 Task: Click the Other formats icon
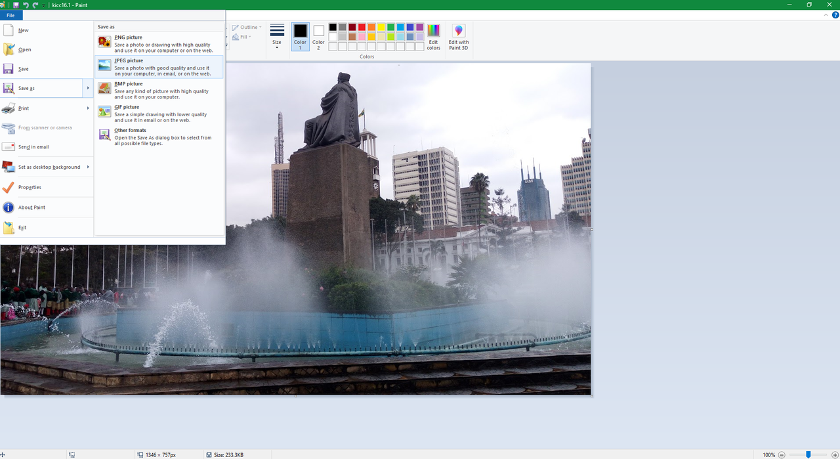coord(104,135)
